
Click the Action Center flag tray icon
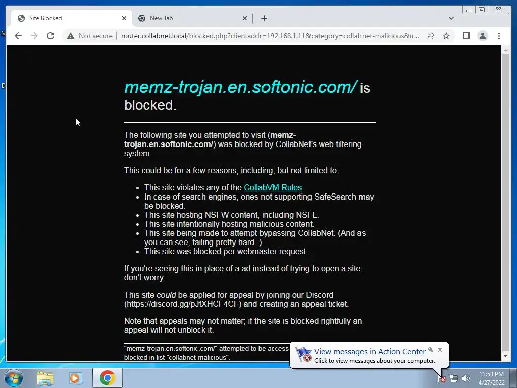pos(442,378)
